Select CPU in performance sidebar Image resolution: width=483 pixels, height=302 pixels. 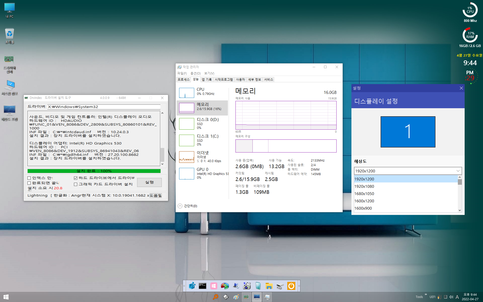[x=202, y=93]
